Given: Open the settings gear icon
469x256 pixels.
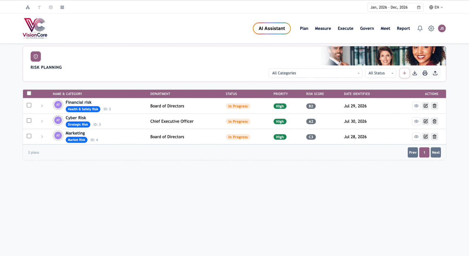Looking at the screenshot, I should [x=431, y=28].
